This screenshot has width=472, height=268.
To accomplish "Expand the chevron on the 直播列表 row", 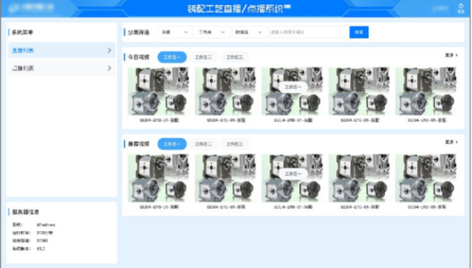I will point(109,50).
